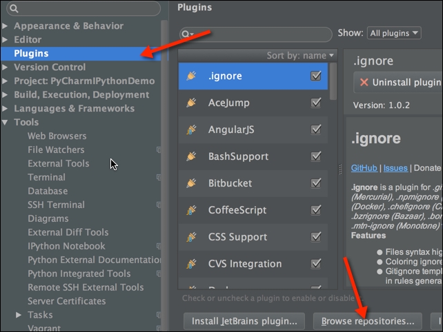Click the settings search magnifier icon
Viewport: 443px width, 332px height.
click(x=14, y=8)
